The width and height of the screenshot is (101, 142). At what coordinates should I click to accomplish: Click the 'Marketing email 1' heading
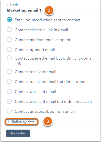pos(24,10)
